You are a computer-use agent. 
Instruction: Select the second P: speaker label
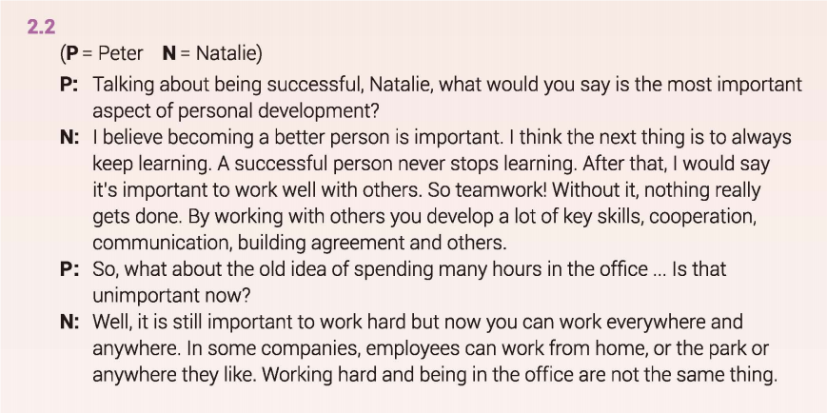click(x=68, y=268)
